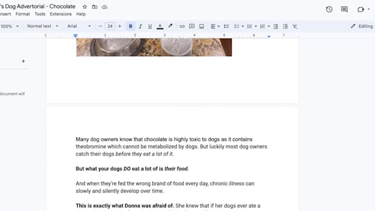The width and height of the screenshot is (375, 211).
Task: Expand checklist options arrow
Action: coord(243,26)
